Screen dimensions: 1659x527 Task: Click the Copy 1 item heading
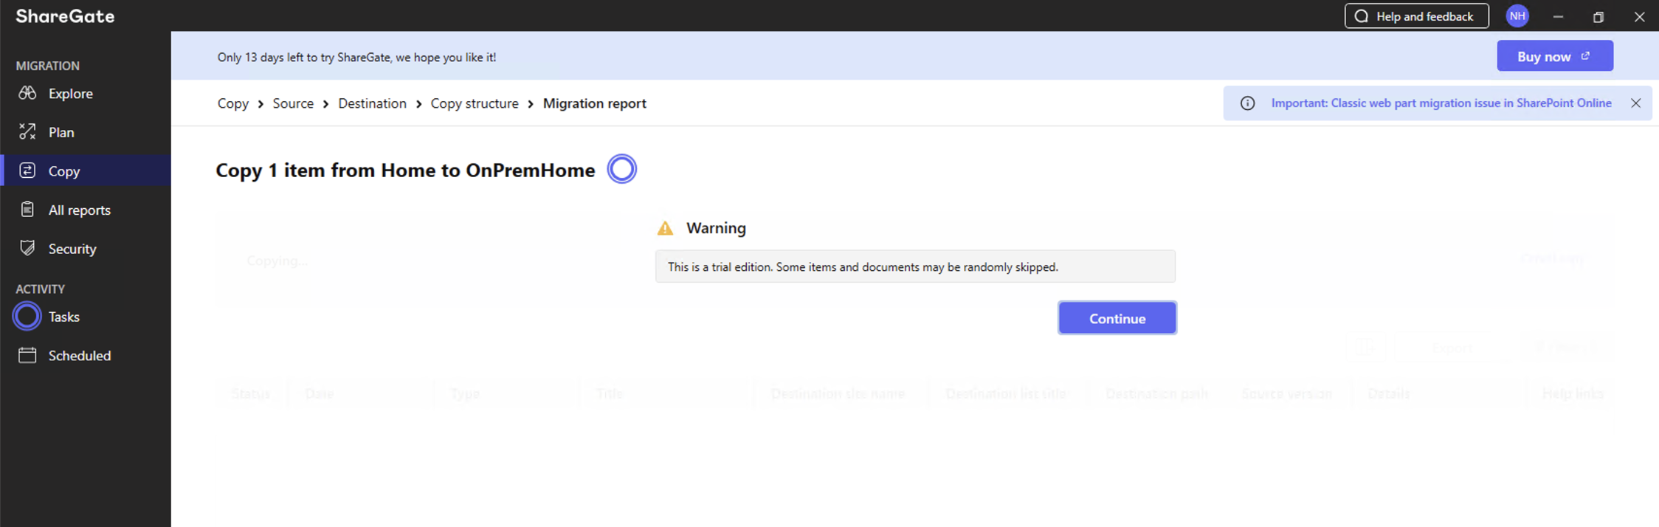(x=405, y=170)
